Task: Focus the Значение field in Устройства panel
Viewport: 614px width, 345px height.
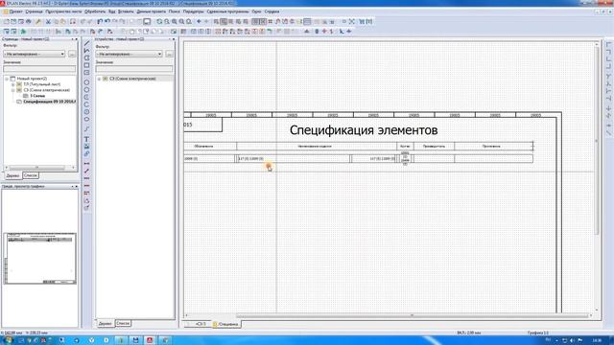Action: (134, 69)
